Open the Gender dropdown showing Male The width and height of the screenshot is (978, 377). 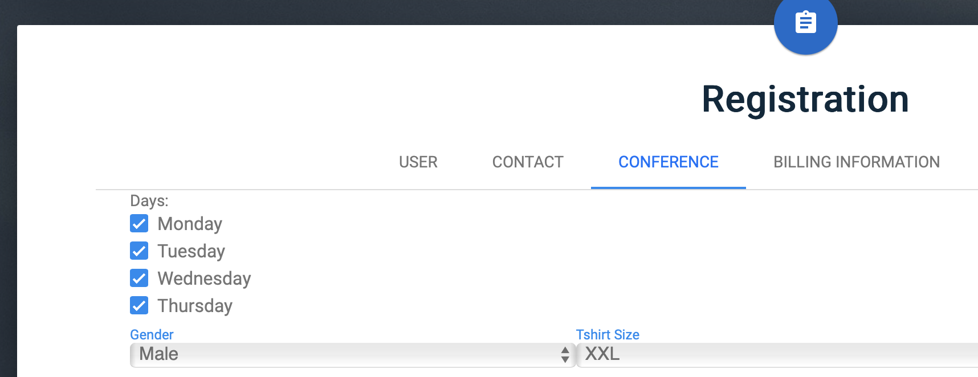pos(353,355)
